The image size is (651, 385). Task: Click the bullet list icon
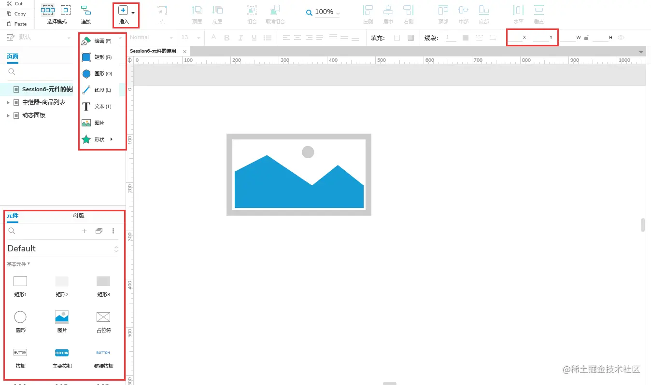point(267,38)
